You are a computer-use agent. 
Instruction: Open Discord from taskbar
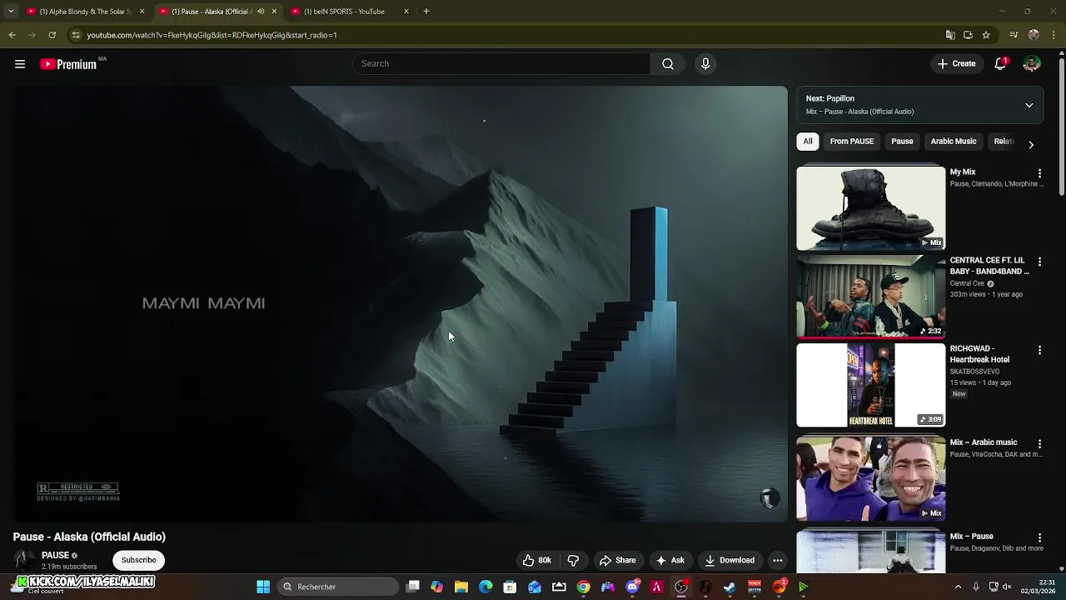632,587
